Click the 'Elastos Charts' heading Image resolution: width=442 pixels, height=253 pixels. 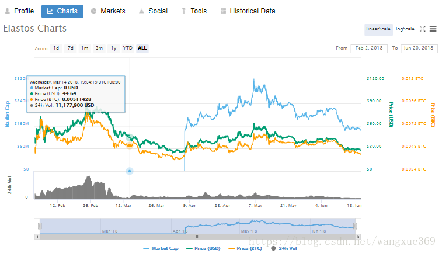[35, 28]
